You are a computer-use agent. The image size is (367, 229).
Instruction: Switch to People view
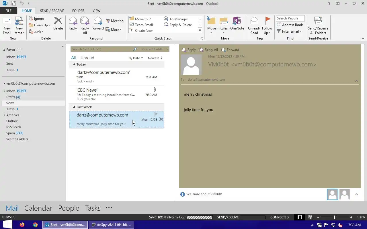pyautogui.click(x=69, y=208)
